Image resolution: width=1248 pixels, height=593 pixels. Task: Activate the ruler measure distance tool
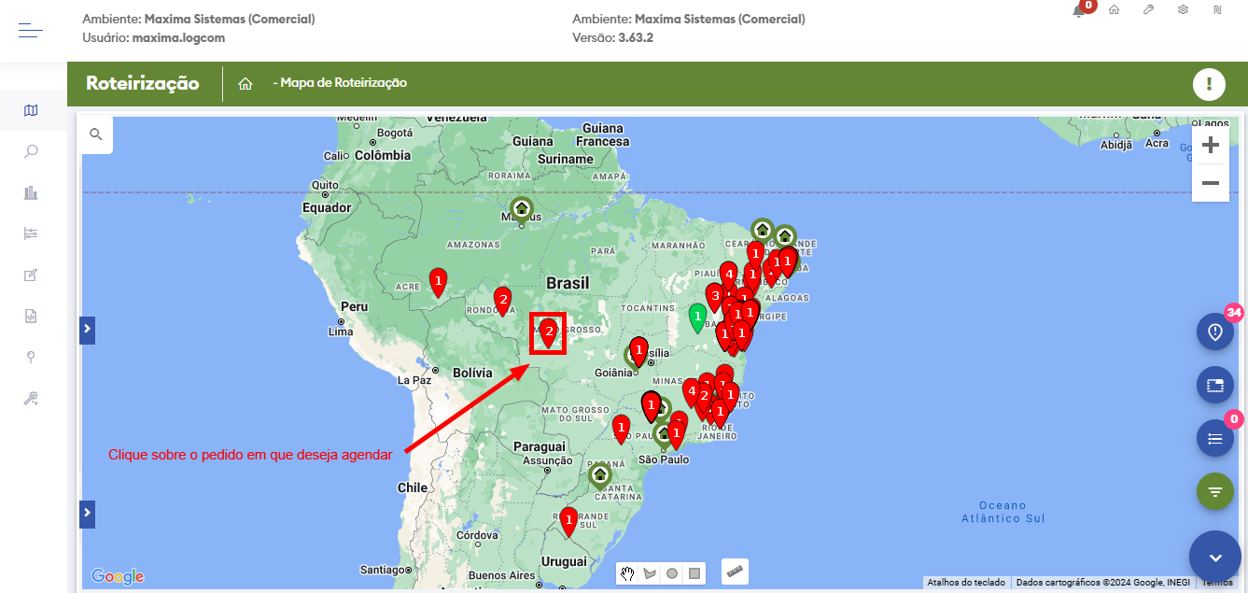click(x=736, y=571)
